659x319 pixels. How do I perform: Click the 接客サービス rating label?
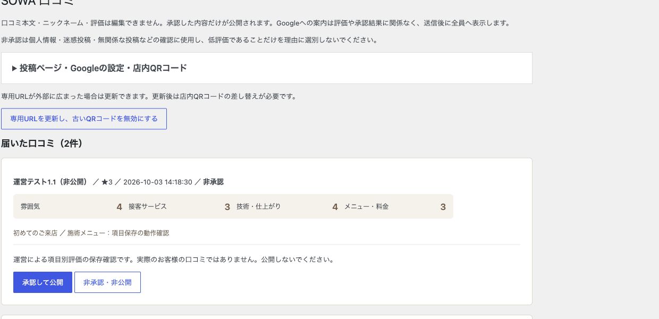click(x=148, y=206)
